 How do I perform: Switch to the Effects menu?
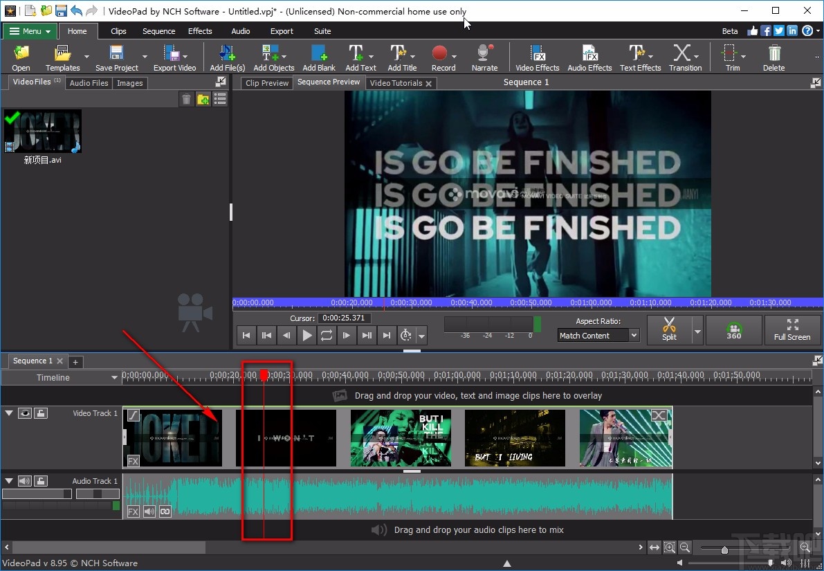200,30
